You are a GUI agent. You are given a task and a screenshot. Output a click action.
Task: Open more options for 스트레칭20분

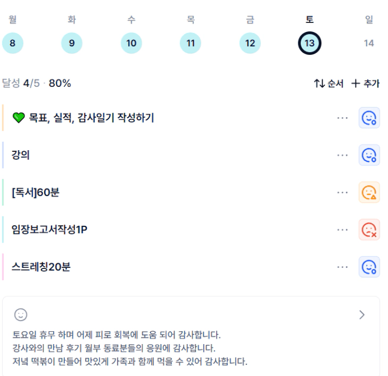pos(343,267)
